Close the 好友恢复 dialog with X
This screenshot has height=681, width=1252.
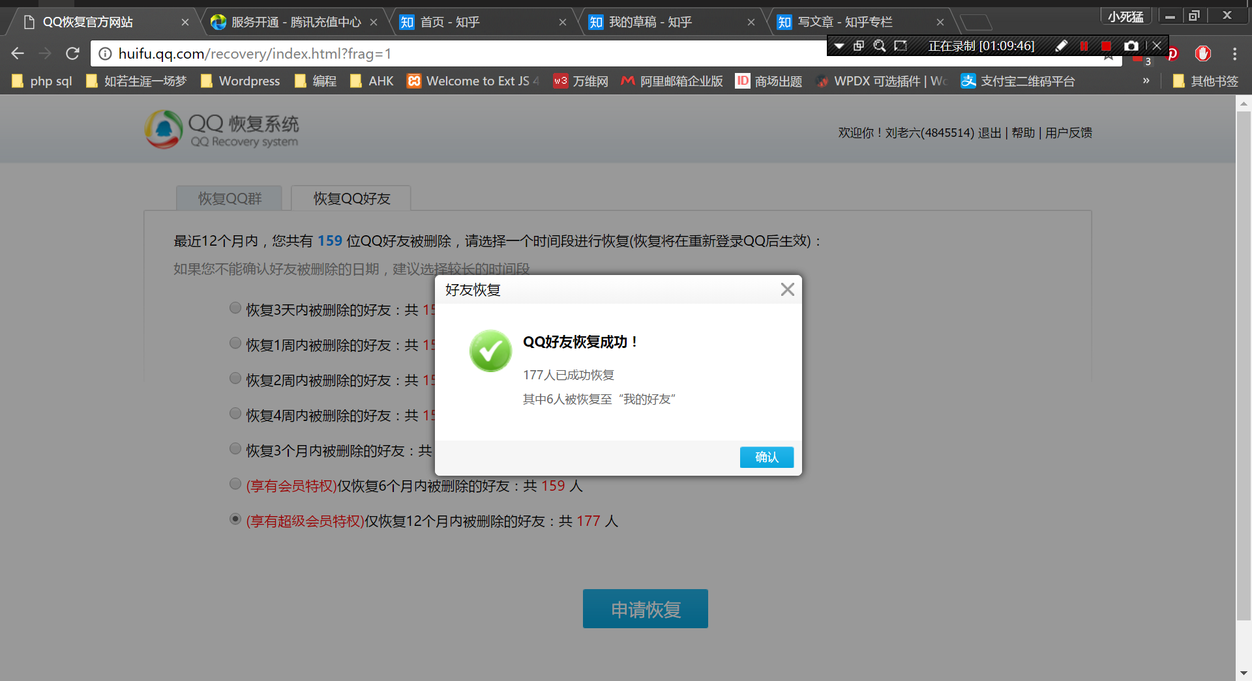pos(787,289)
